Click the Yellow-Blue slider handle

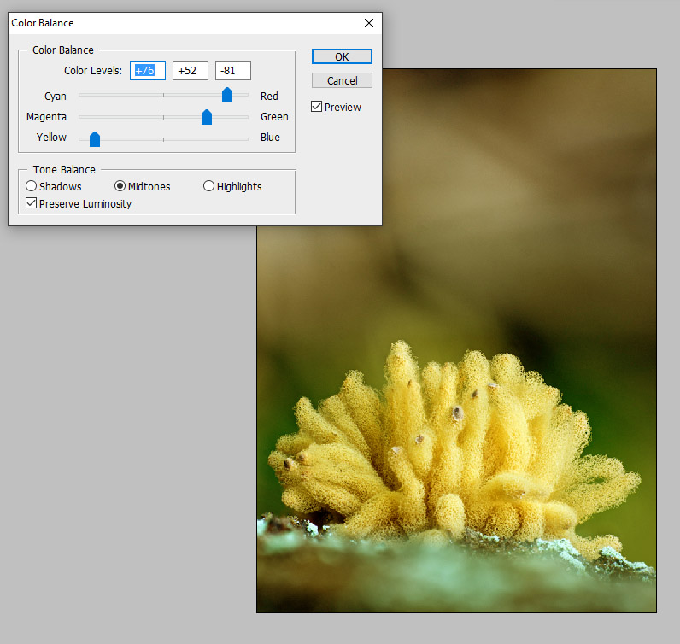click(x=95, y=138)
